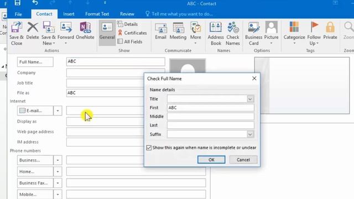
Task: Show All Fields view
Action: (130, 42)
